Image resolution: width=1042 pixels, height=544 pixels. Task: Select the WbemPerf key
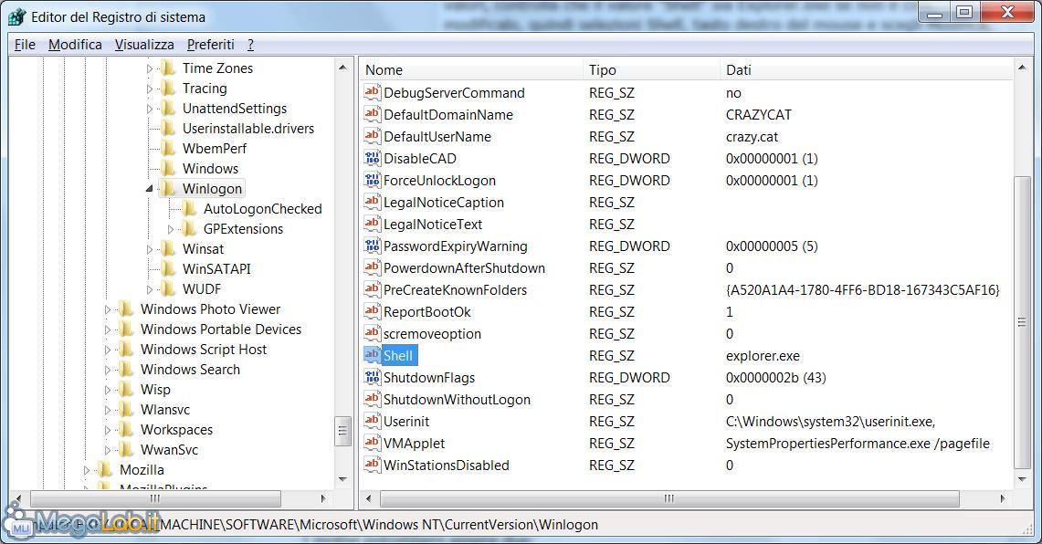click(215, 148)
